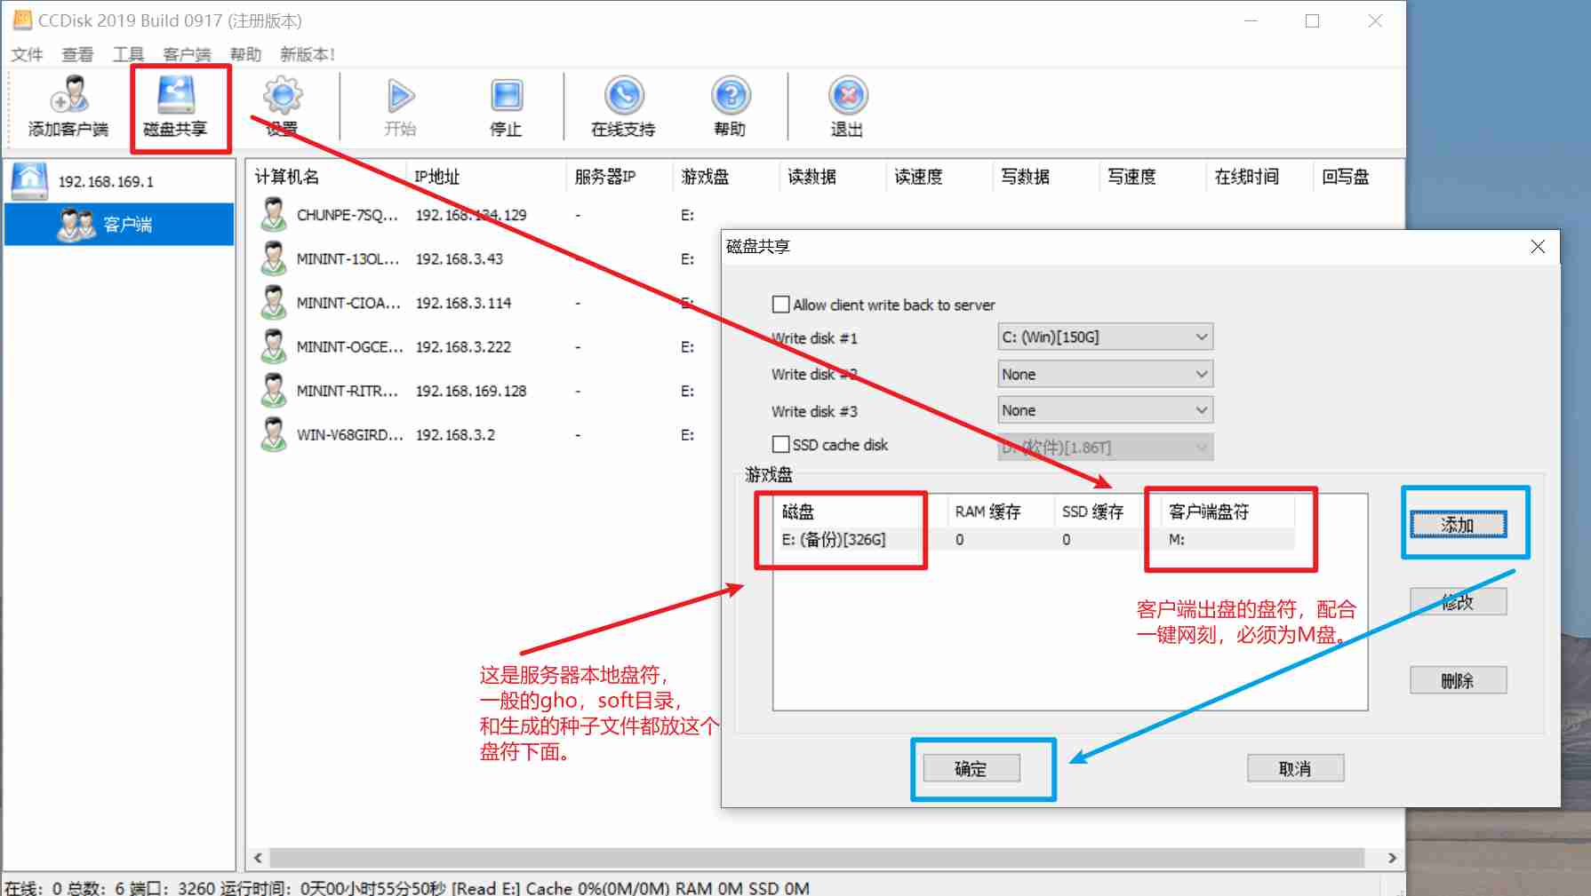Image resolution: width=1591 pixels, height=896 pixels.
Task: Open the 文件 (File) menu
Action: coord(27,55)
